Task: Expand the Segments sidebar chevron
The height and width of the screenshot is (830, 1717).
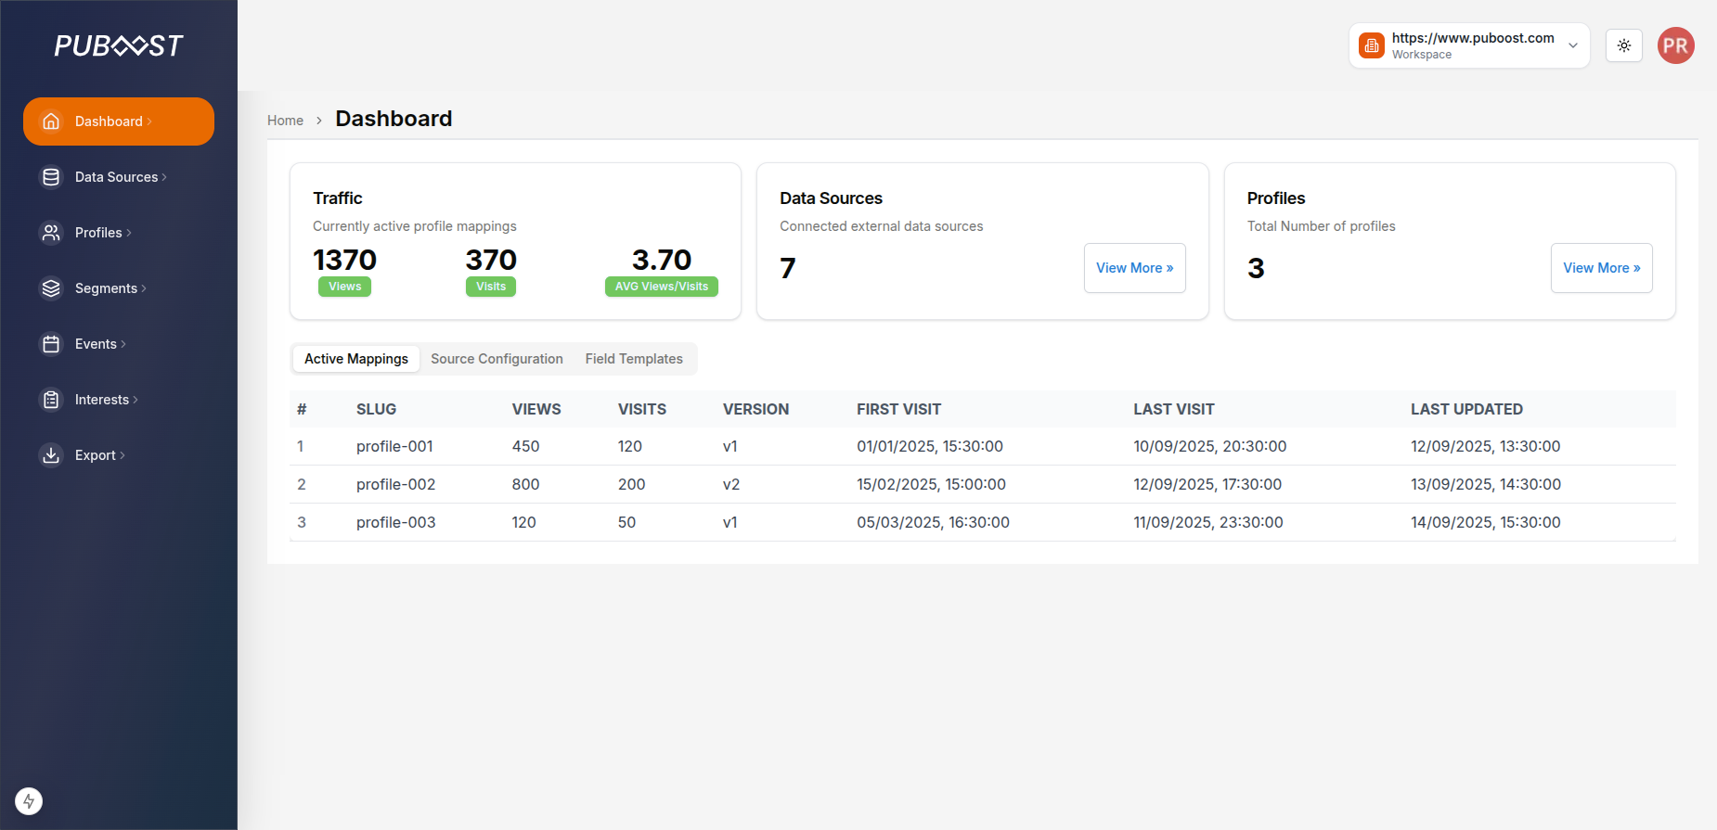Action: click(144, 288)
